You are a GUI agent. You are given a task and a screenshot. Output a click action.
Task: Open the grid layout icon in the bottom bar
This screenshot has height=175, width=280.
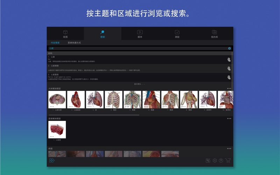[x=52, y=160]
